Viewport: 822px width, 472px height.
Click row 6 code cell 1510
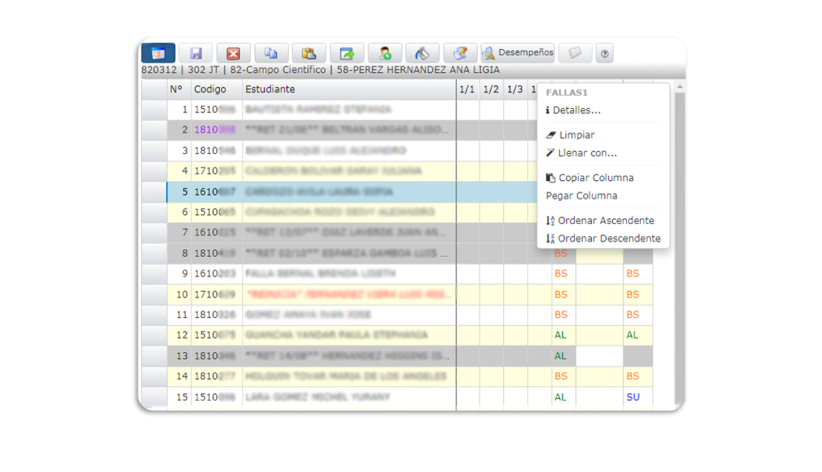[x=217, y=212]
